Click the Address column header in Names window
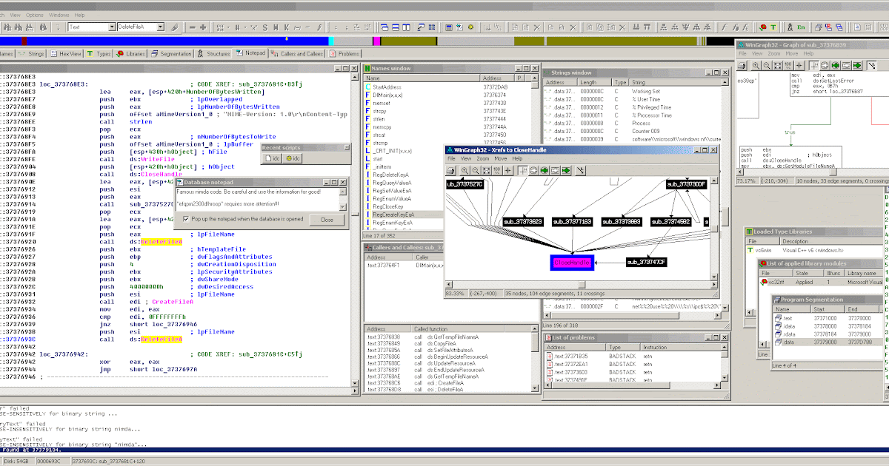889x466 pixels. tap(498, 78)
